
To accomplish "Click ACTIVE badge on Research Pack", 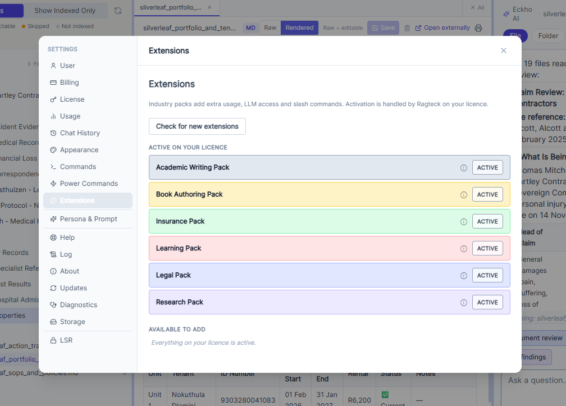I will pos(487,303).
